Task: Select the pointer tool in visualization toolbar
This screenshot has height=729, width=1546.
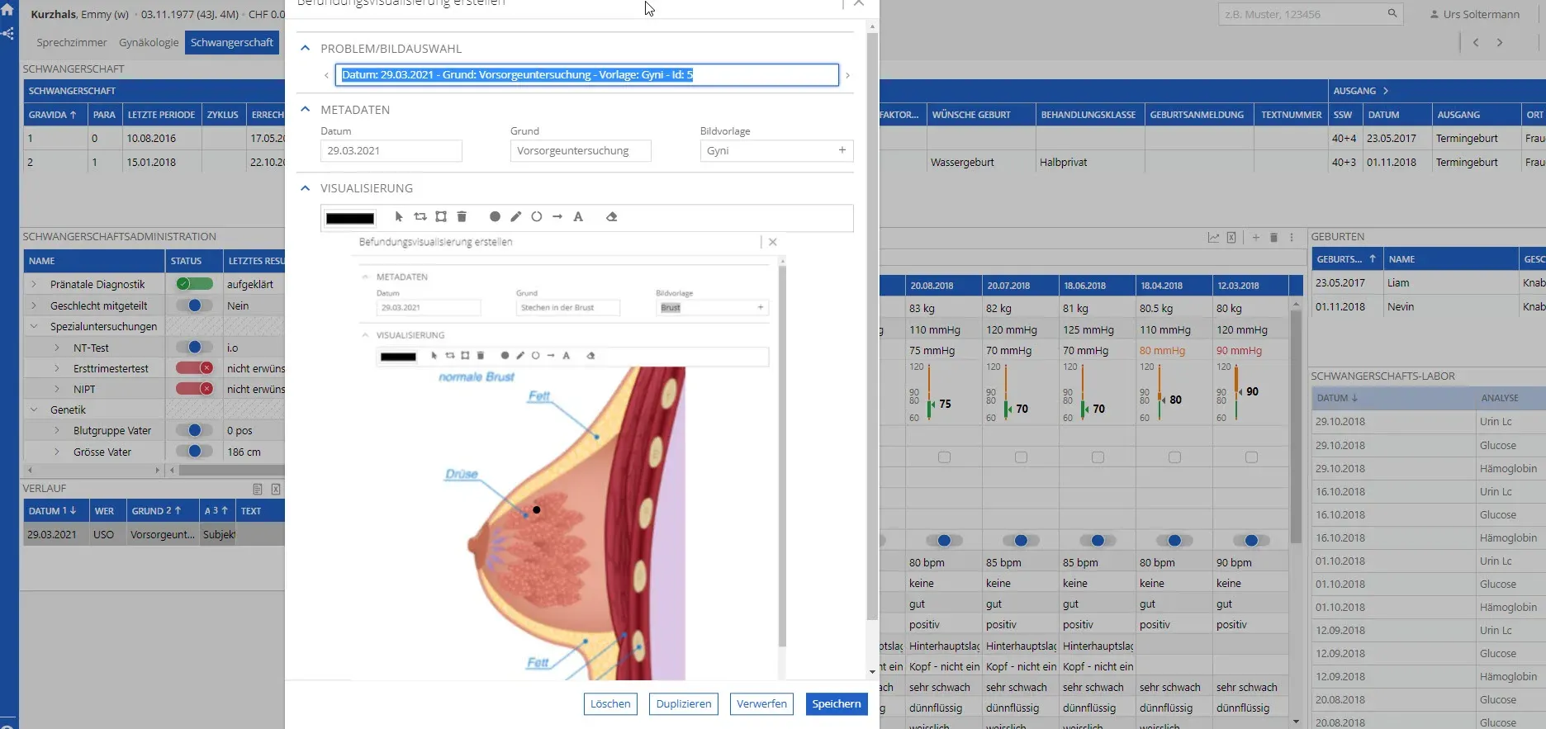Action: coord(399,217)
